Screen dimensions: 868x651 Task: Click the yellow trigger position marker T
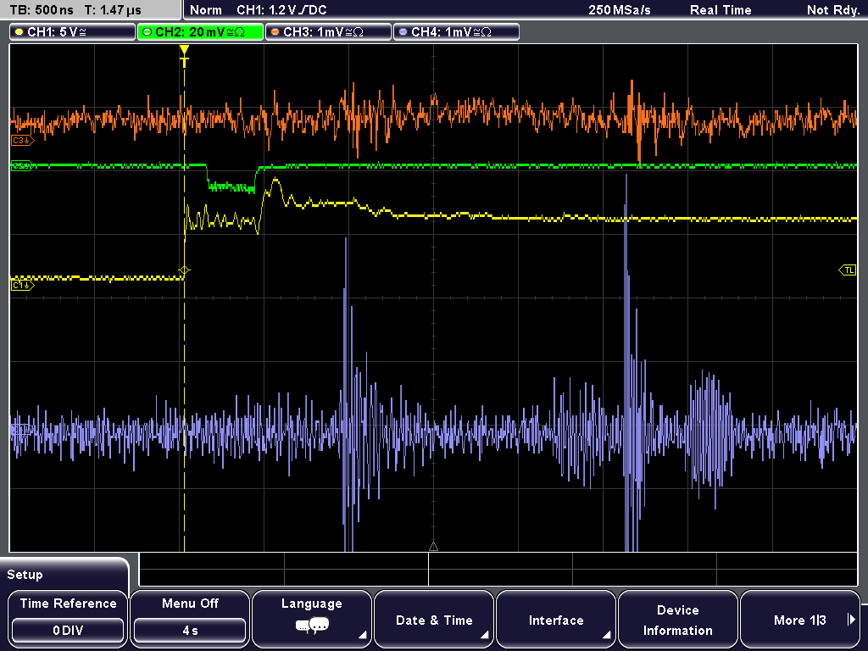(184, 56)
